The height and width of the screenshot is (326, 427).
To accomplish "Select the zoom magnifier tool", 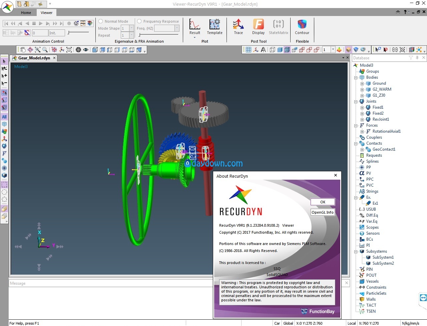I will point(45,50).
